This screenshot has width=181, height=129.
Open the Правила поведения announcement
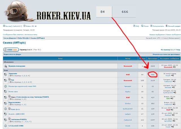(17, 66)
